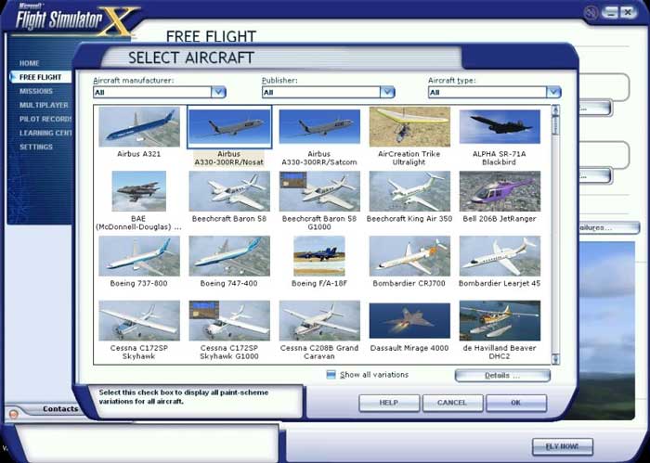Click the aircraft list scroll down arrow
Image resolution: width=650 pixels, height=463 pixels.
(x=556, y=359)
